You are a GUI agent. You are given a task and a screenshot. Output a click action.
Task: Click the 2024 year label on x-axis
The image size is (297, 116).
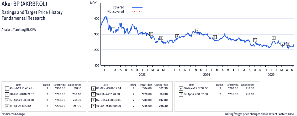tap(207, 75)
